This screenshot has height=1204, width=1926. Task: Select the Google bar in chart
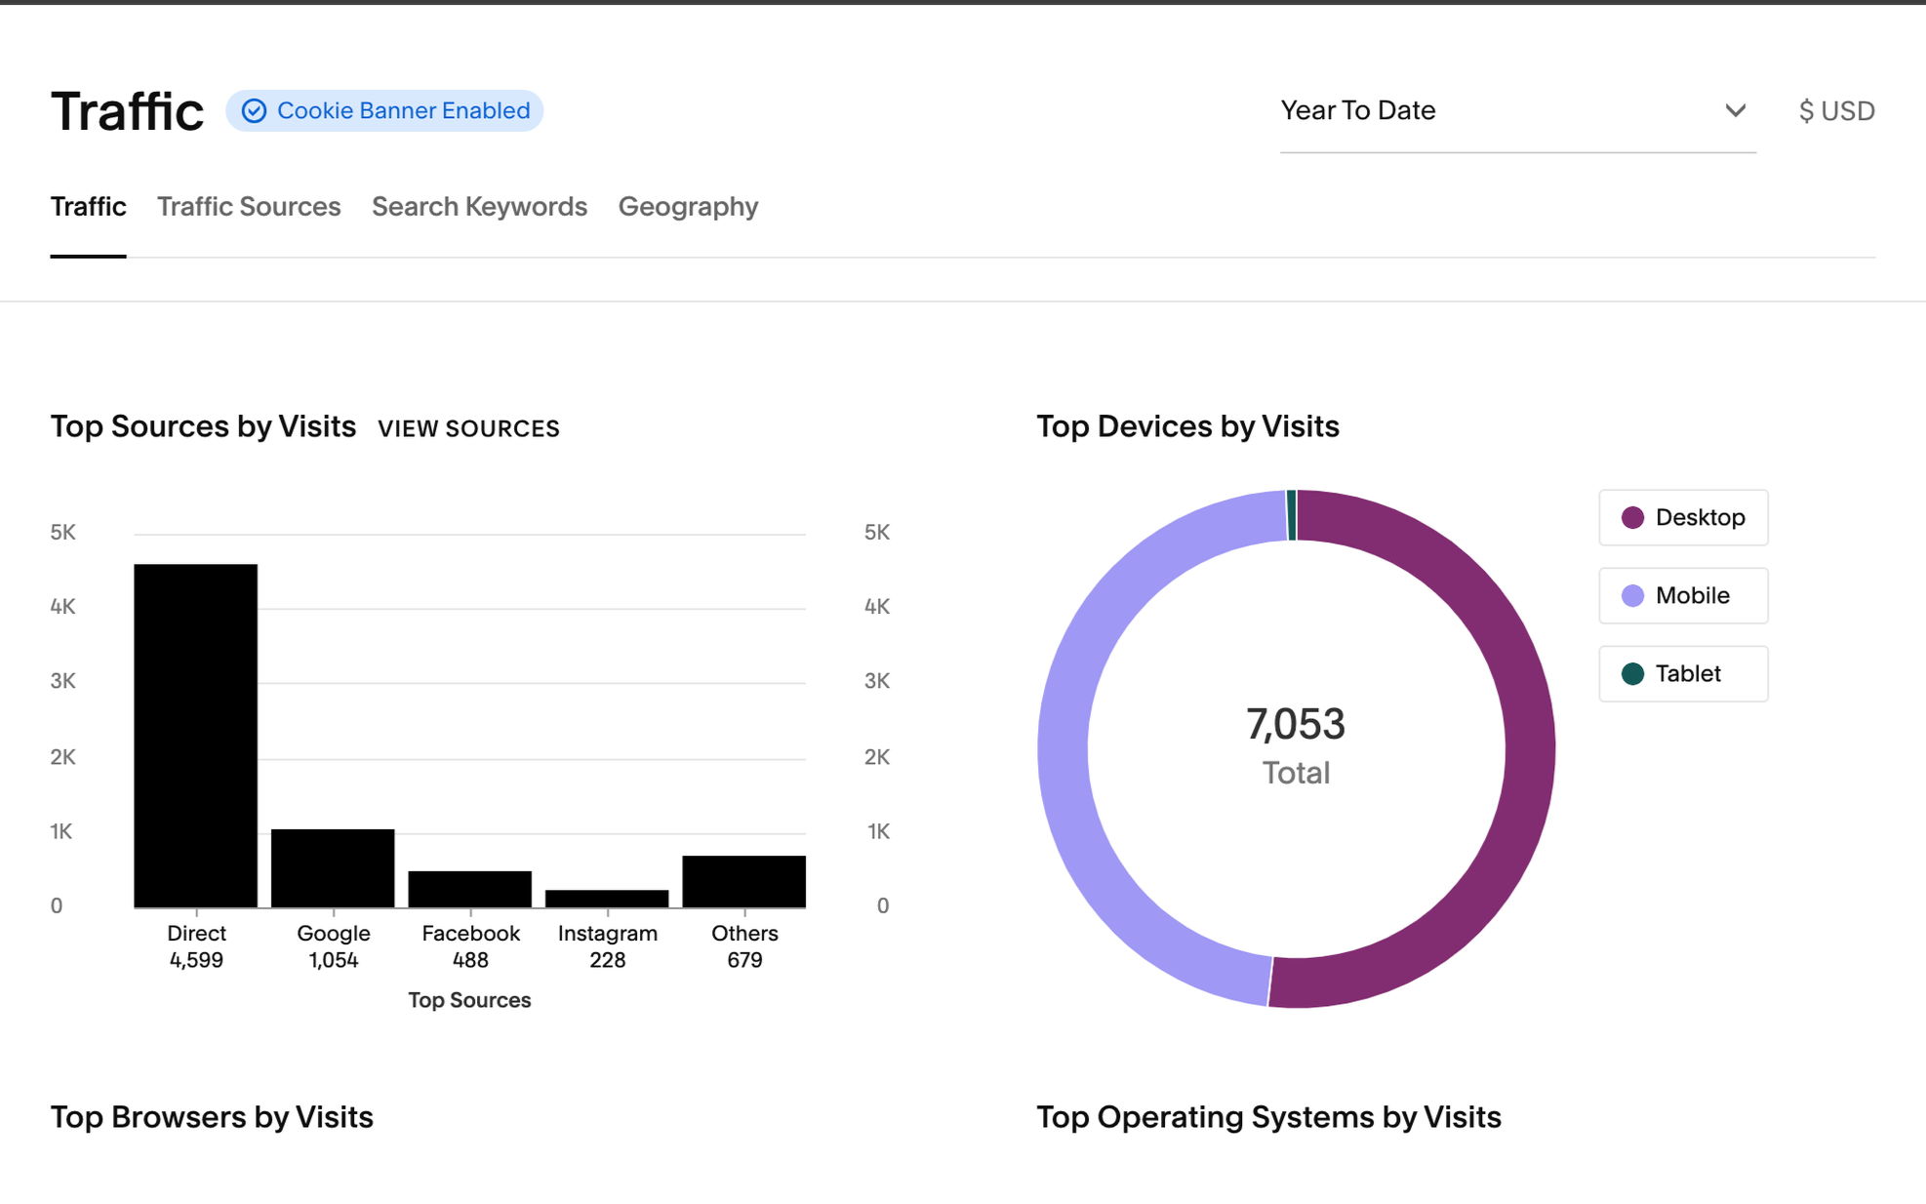pyautogui.click(x=333, y=868)
